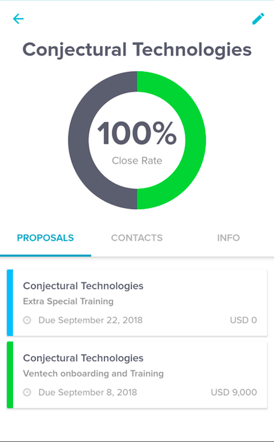Select the Conjectural Technologies page title
Screen dimensions: 274x442
coord(137,49)
